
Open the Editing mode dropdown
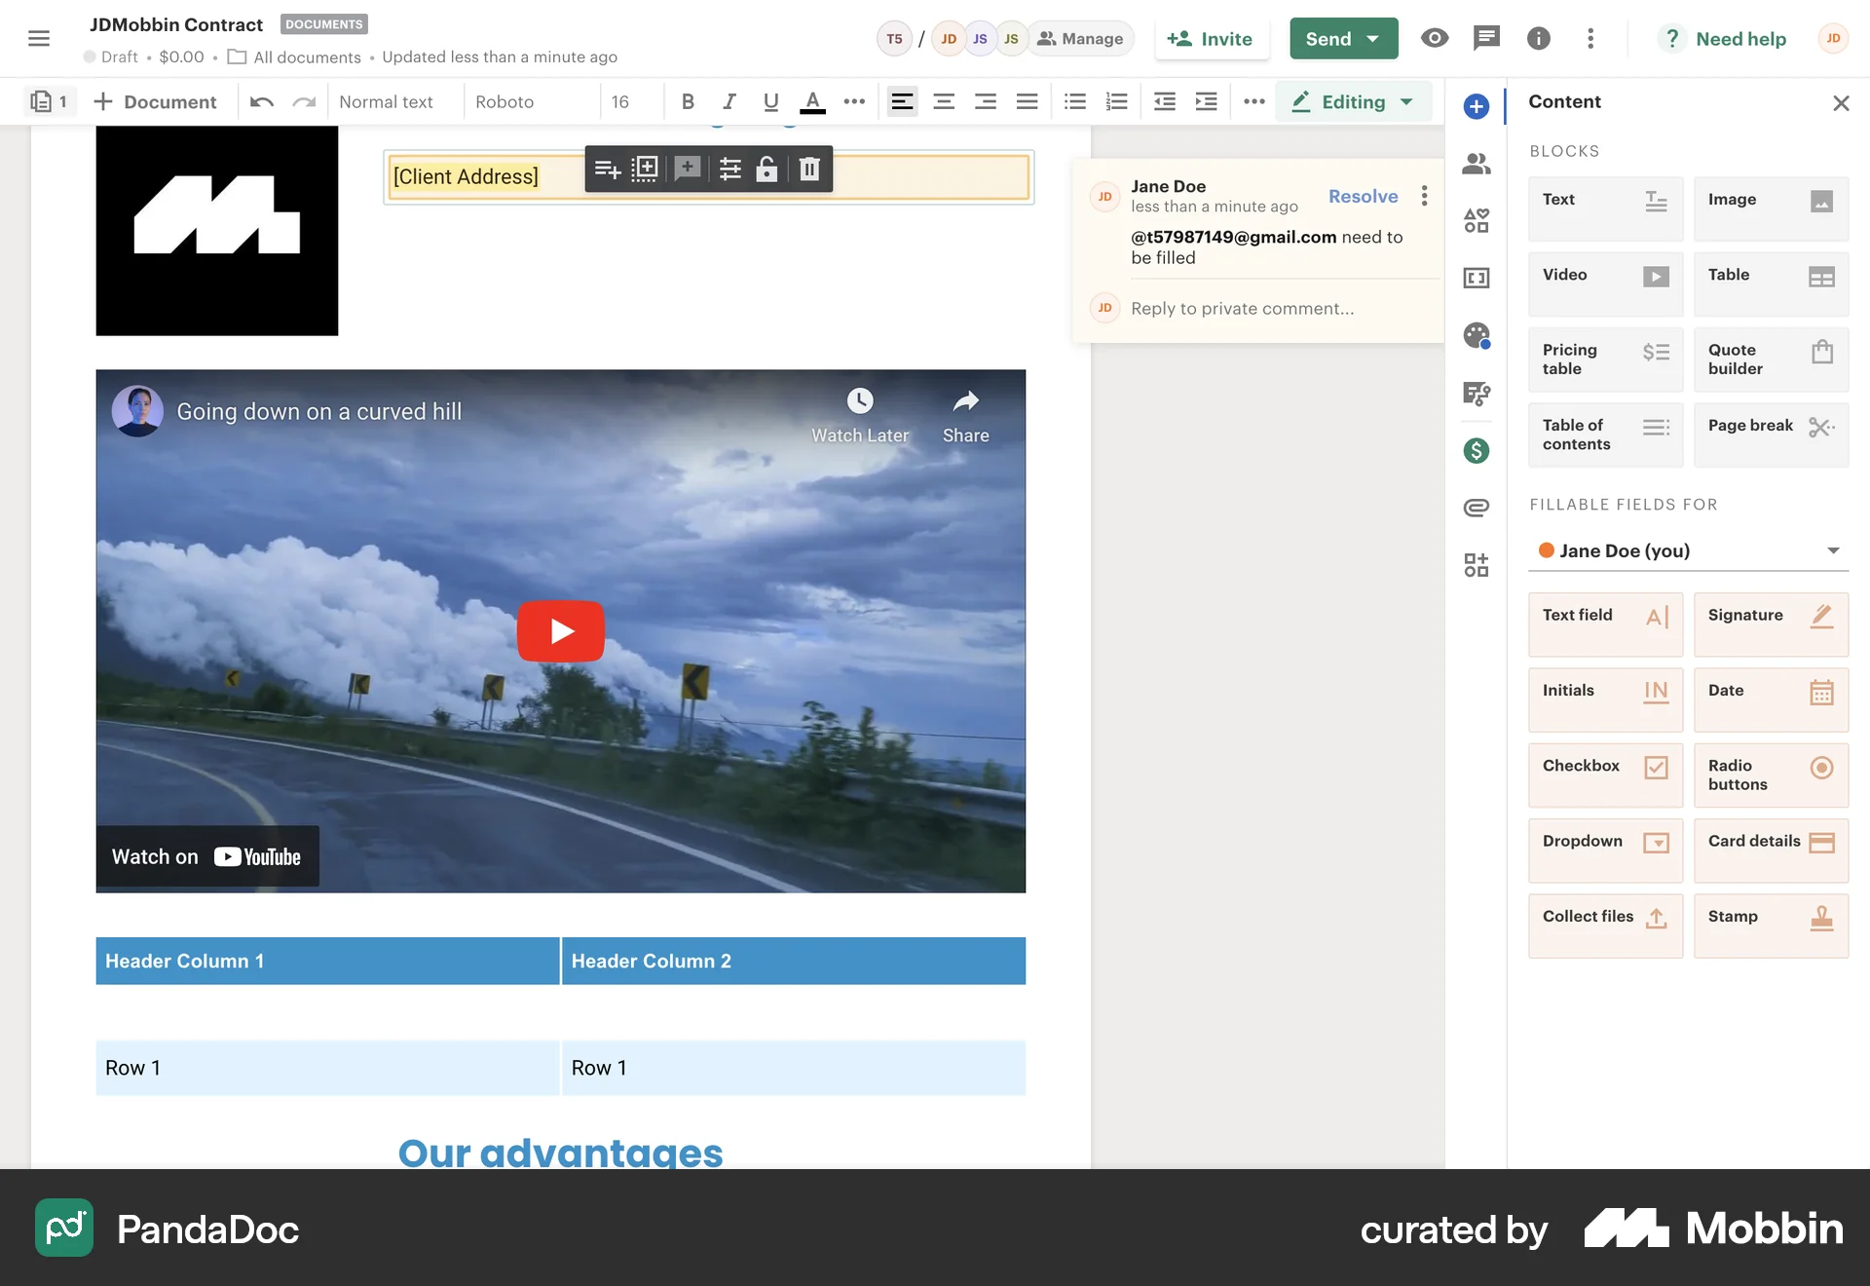click(x=1353, y=101)
